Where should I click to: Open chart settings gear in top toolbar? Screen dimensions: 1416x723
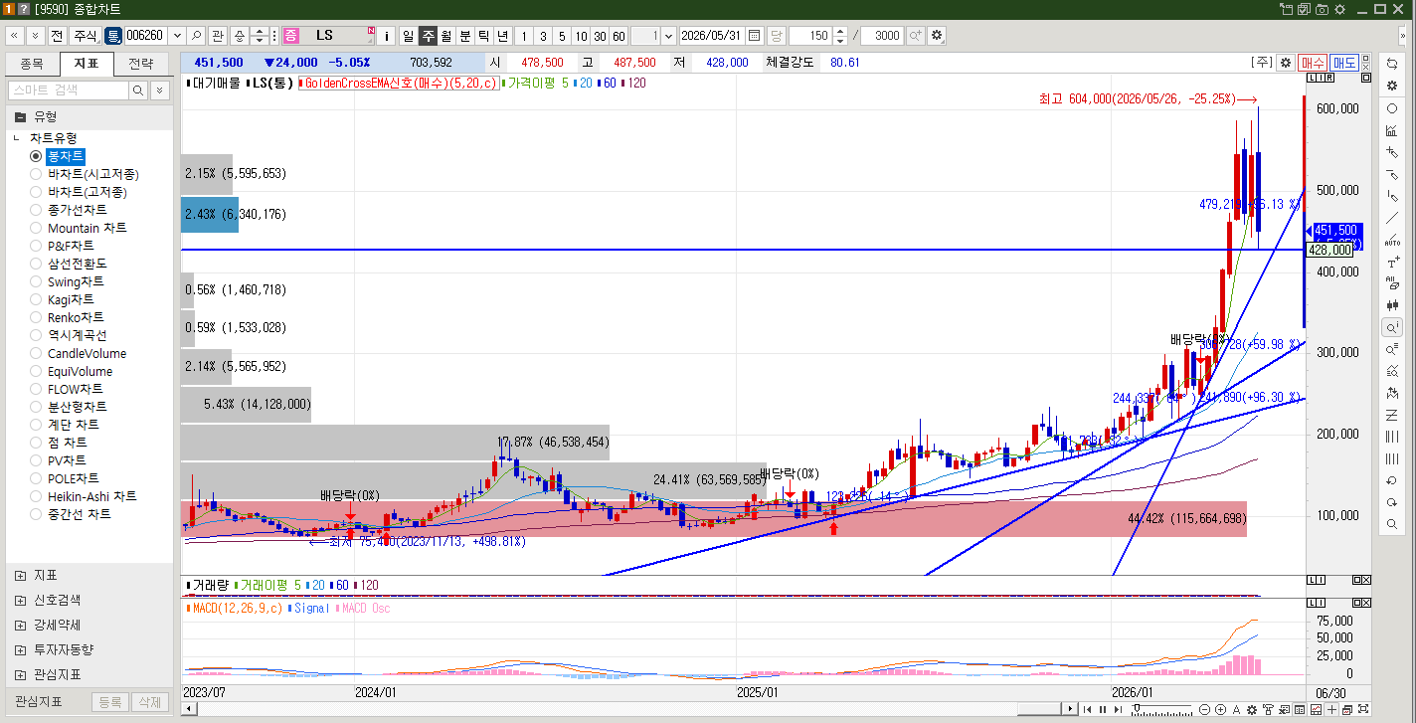[936, 36]
